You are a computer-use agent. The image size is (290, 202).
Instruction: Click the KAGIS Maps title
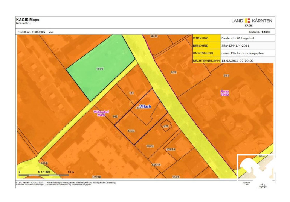point(27,20)
